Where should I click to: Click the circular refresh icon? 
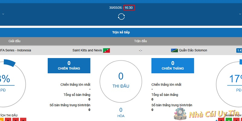(121, 16)
